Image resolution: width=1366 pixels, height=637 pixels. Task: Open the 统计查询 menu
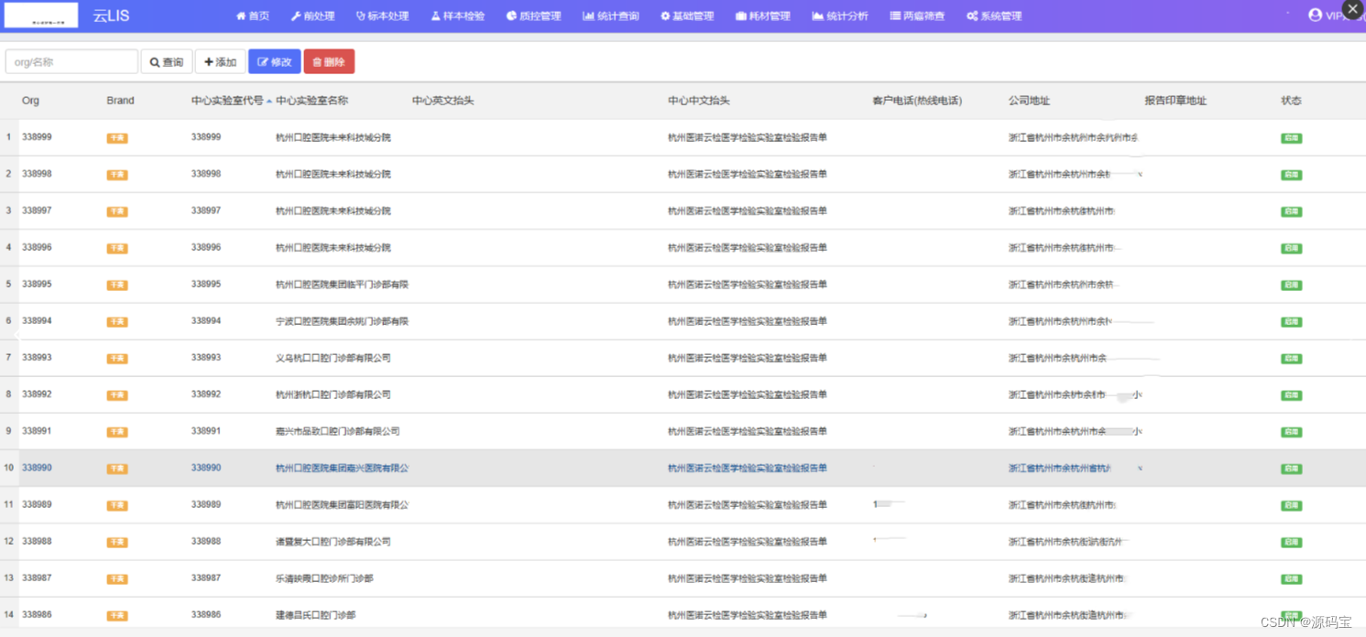tap(610, 16)
